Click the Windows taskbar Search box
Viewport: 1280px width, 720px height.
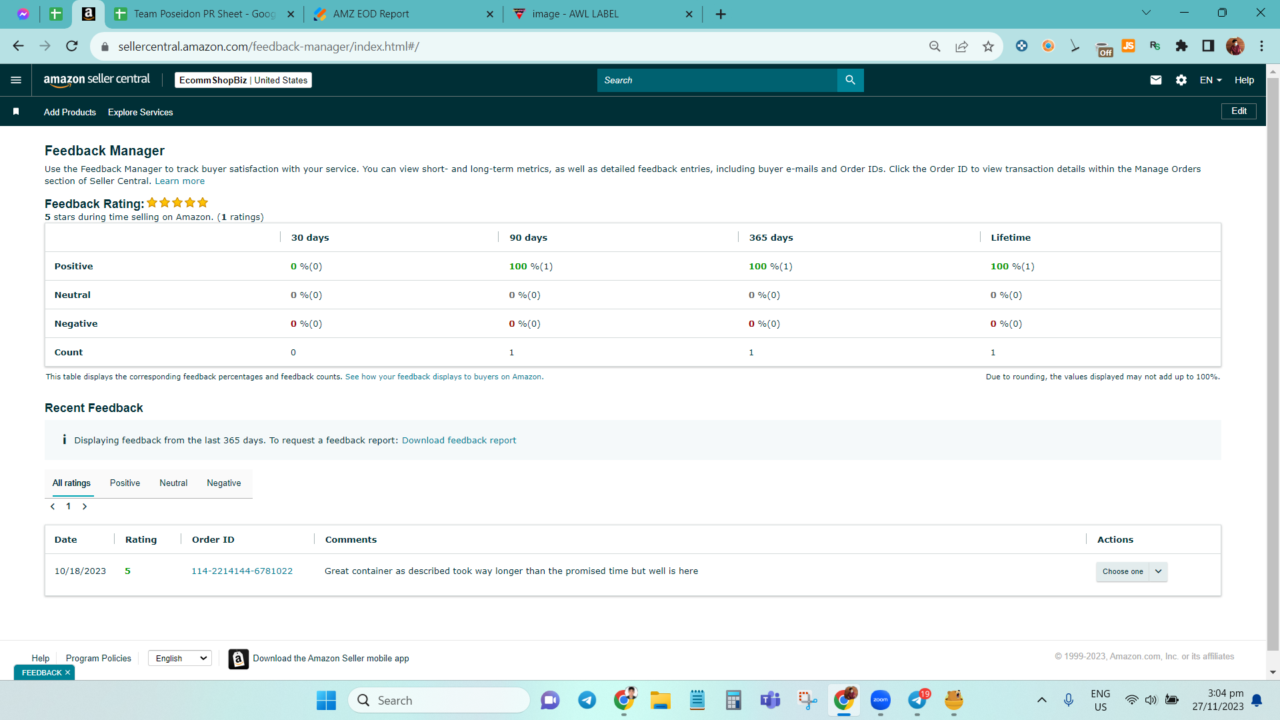(439, 700)
